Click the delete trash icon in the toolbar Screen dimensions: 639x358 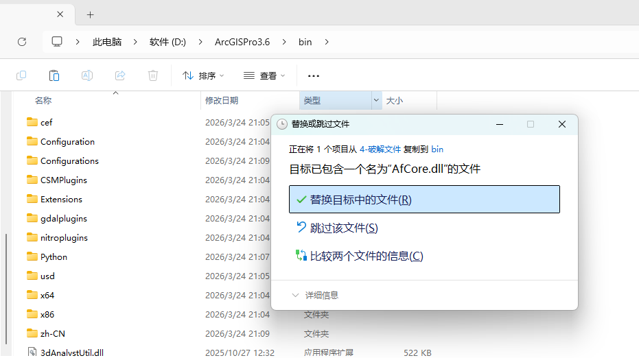click(x=153, y=75)
